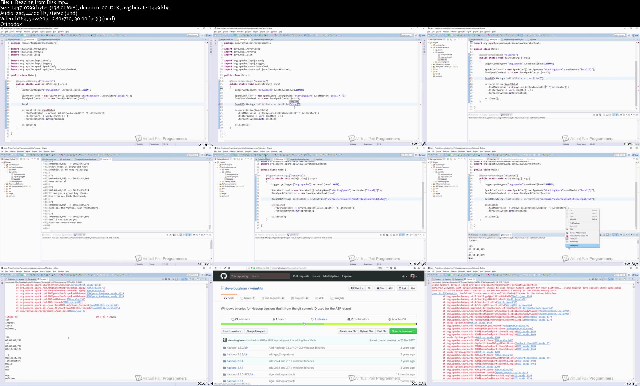Toggle the Scroll Lock icon in 00:05:16 console toolbar
The width and height of the screenshot is (640, 386).
(x=181, y=235)
